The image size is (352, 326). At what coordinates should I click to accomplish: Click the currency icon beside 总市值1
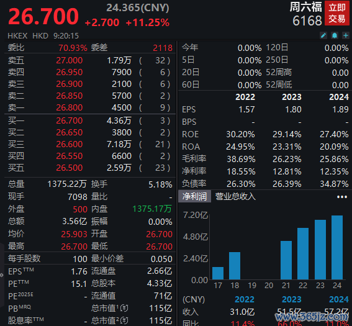click(x=124, y=308)
